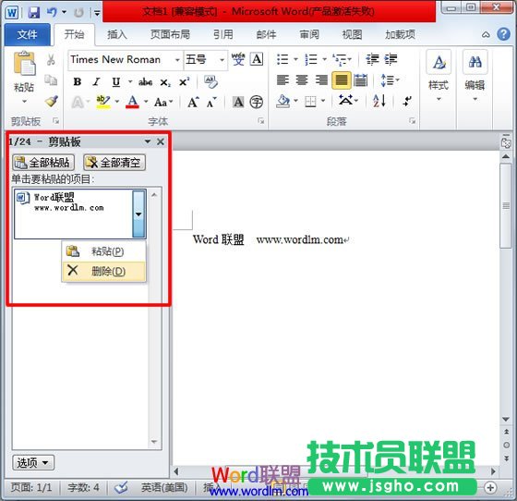Click the bullet list icon
This screenshot has height=501, width=517.
[283, 59]
